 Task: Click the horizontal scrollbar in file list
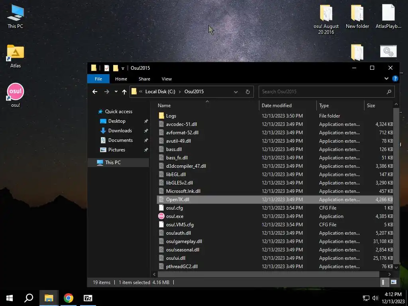coord(269,274)
